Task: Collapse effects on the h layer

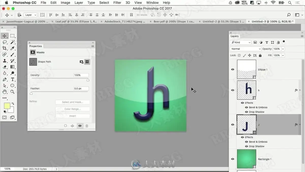Action: tap(300, 90)
